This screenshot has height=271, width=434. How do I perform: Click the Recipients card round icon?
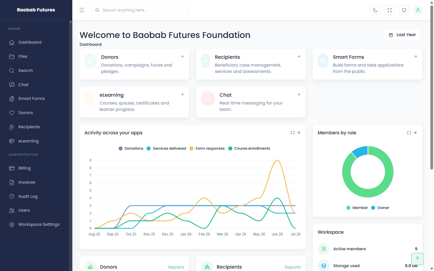(205, 61)
